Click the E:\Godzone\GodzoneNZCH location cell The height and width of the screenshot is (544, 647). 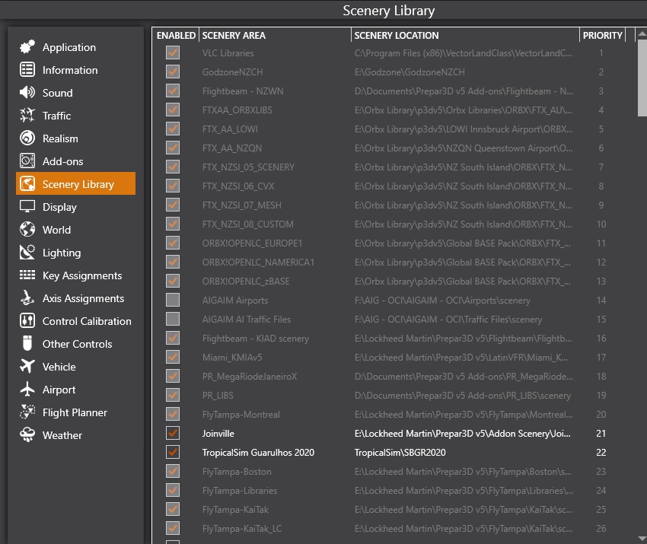coord(410,72)
